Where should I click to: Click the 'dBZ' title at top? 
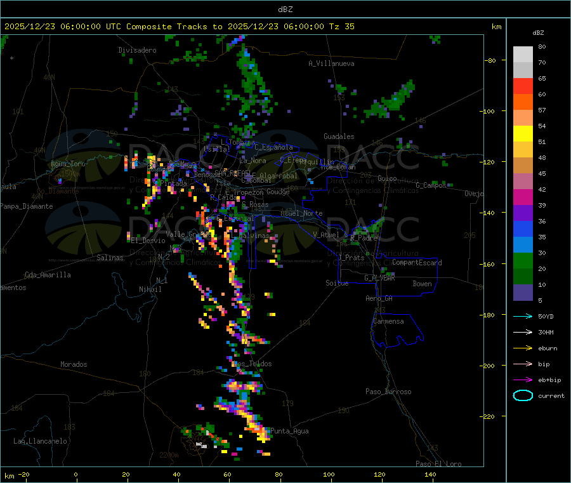click(285, 10)
